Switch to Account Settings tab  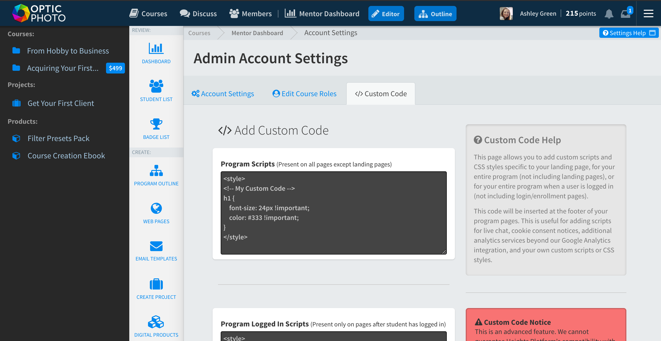click(223, 94)
